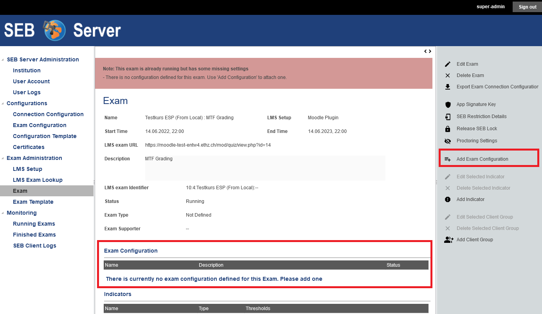This screenshot has height=314, width=542.
Task: Collapse the SEB Server Administration tree section
Action: (3, 60)
